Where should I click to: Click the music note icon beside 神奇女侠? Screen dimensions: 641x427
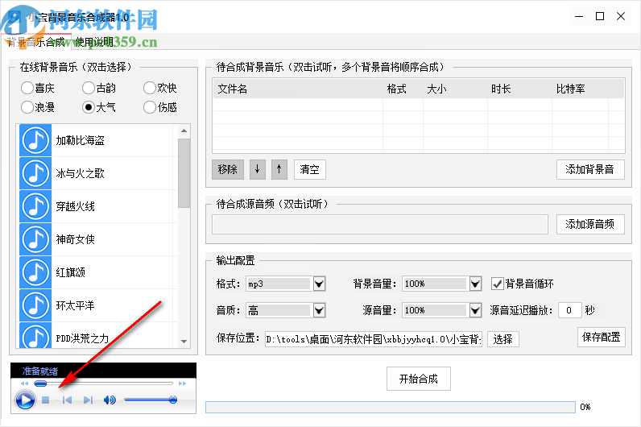35,239
